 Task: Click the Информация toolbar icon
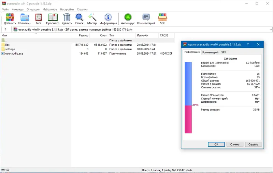click(108, 19)
